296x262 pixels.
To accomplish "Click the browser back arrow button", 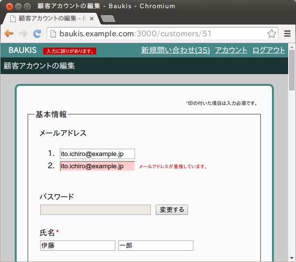I will coord(9,33).
